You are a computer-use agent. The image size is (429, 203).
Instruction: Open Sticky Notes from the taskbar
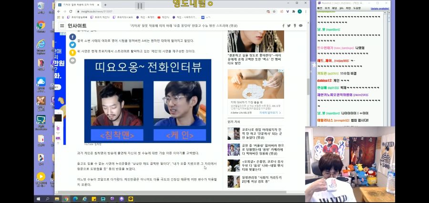(94, 199)
